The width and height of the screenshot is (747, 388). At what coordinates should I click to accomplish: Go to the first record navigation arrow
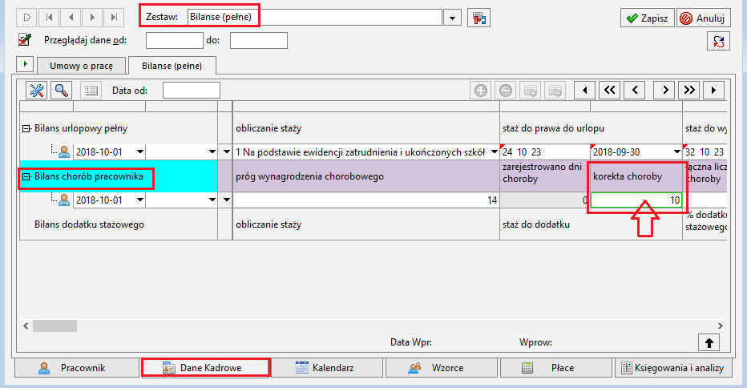pos(49,18)
